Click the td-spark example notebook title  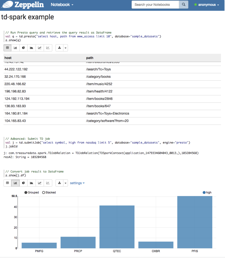tap(28, 17)
